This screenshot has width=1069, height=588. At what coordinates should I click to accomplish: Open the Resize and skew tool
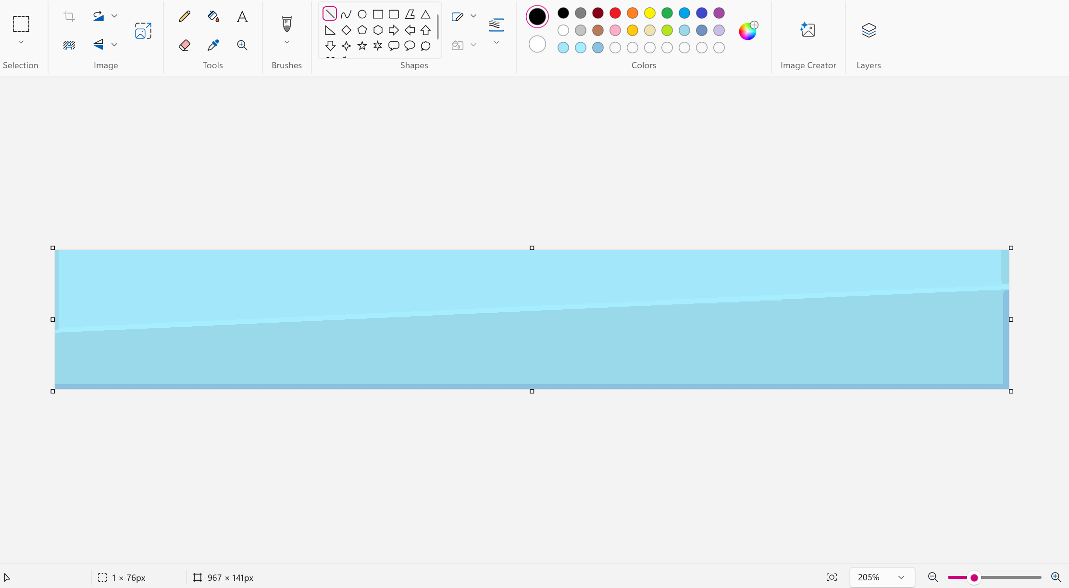click(x=143, y=31)
